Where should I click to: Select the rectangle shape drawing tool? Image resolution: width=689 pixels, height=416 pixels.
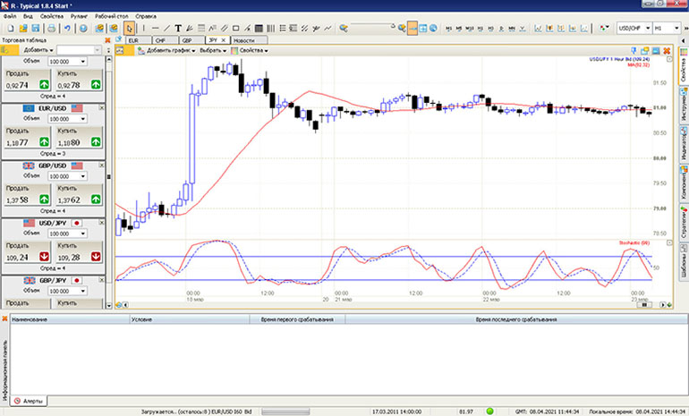[235, 29]
